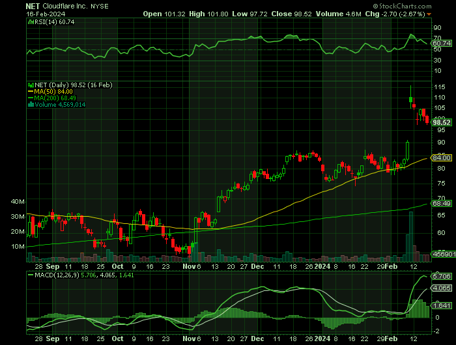Select the green MA(200) legend line swatch

tap(31, 98)
